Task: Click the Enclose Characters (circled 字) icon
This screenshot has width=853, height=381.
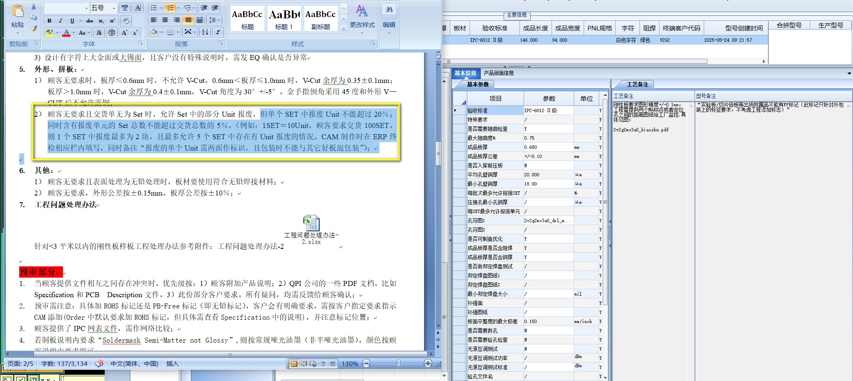Action: pyautogui.click(x=111, y=33)
